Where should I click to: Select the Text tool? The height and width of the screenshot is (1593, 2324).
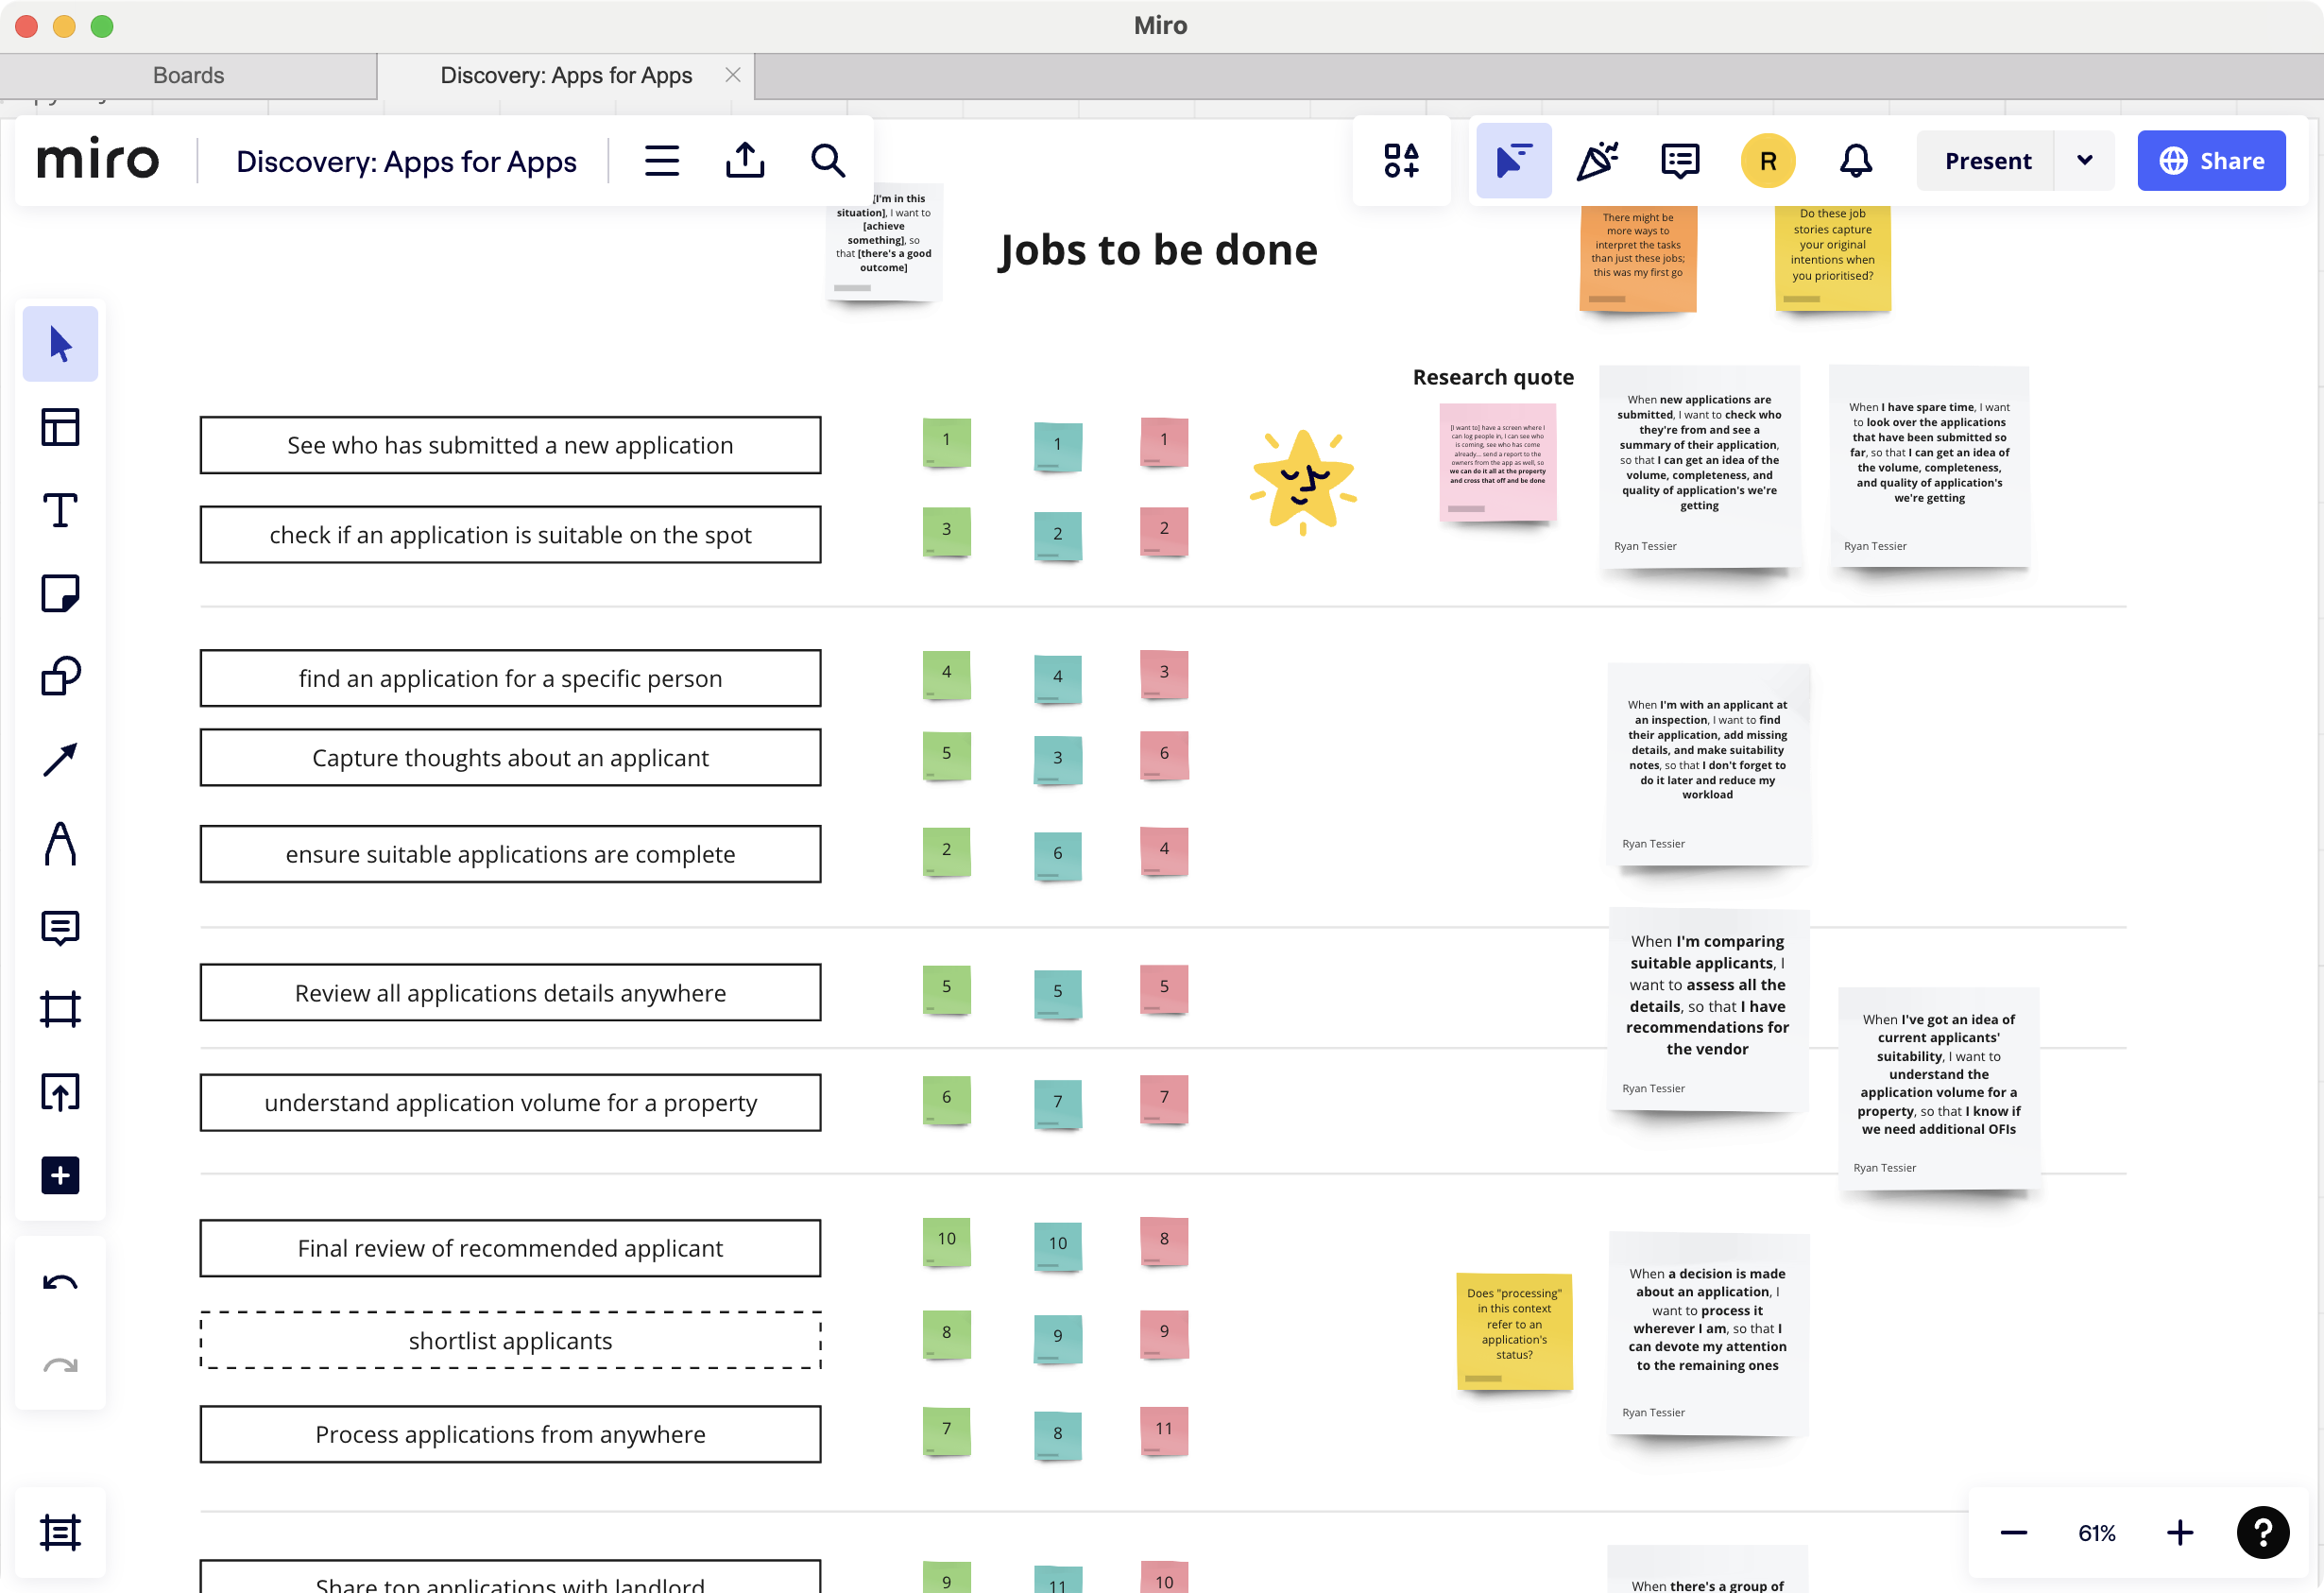[x=60, y=510]
